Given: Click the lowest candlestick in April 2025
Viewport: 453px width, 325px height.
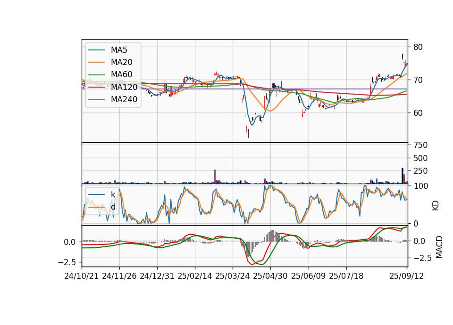Looking at the screenshot, I should tap(248, 133).
